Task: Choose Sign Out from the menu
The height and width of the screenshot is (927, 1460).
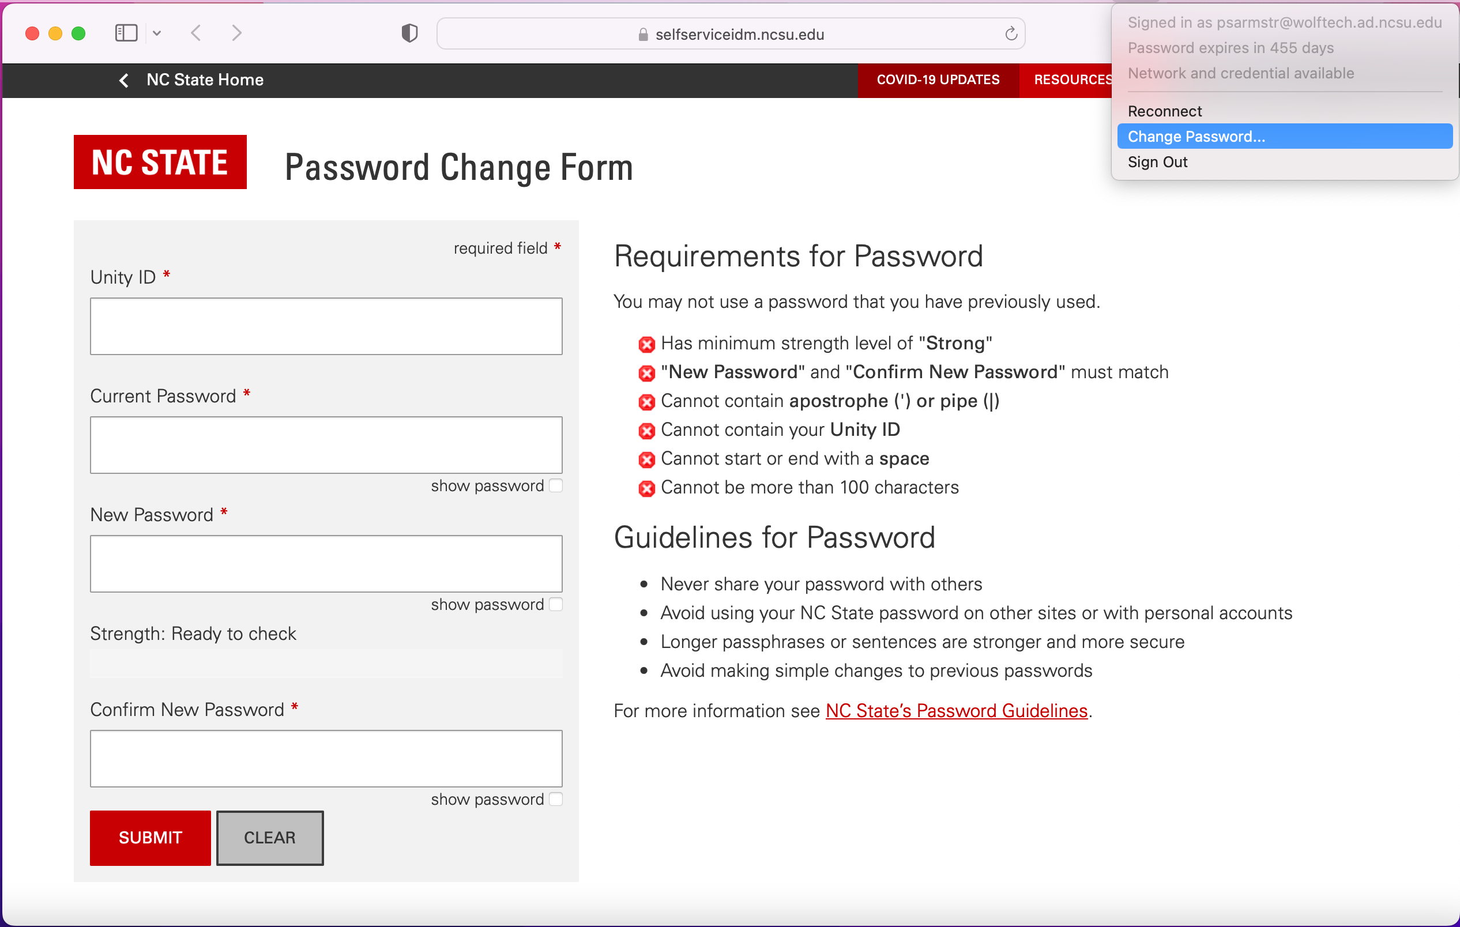Action: click(x=1157, y=162)
